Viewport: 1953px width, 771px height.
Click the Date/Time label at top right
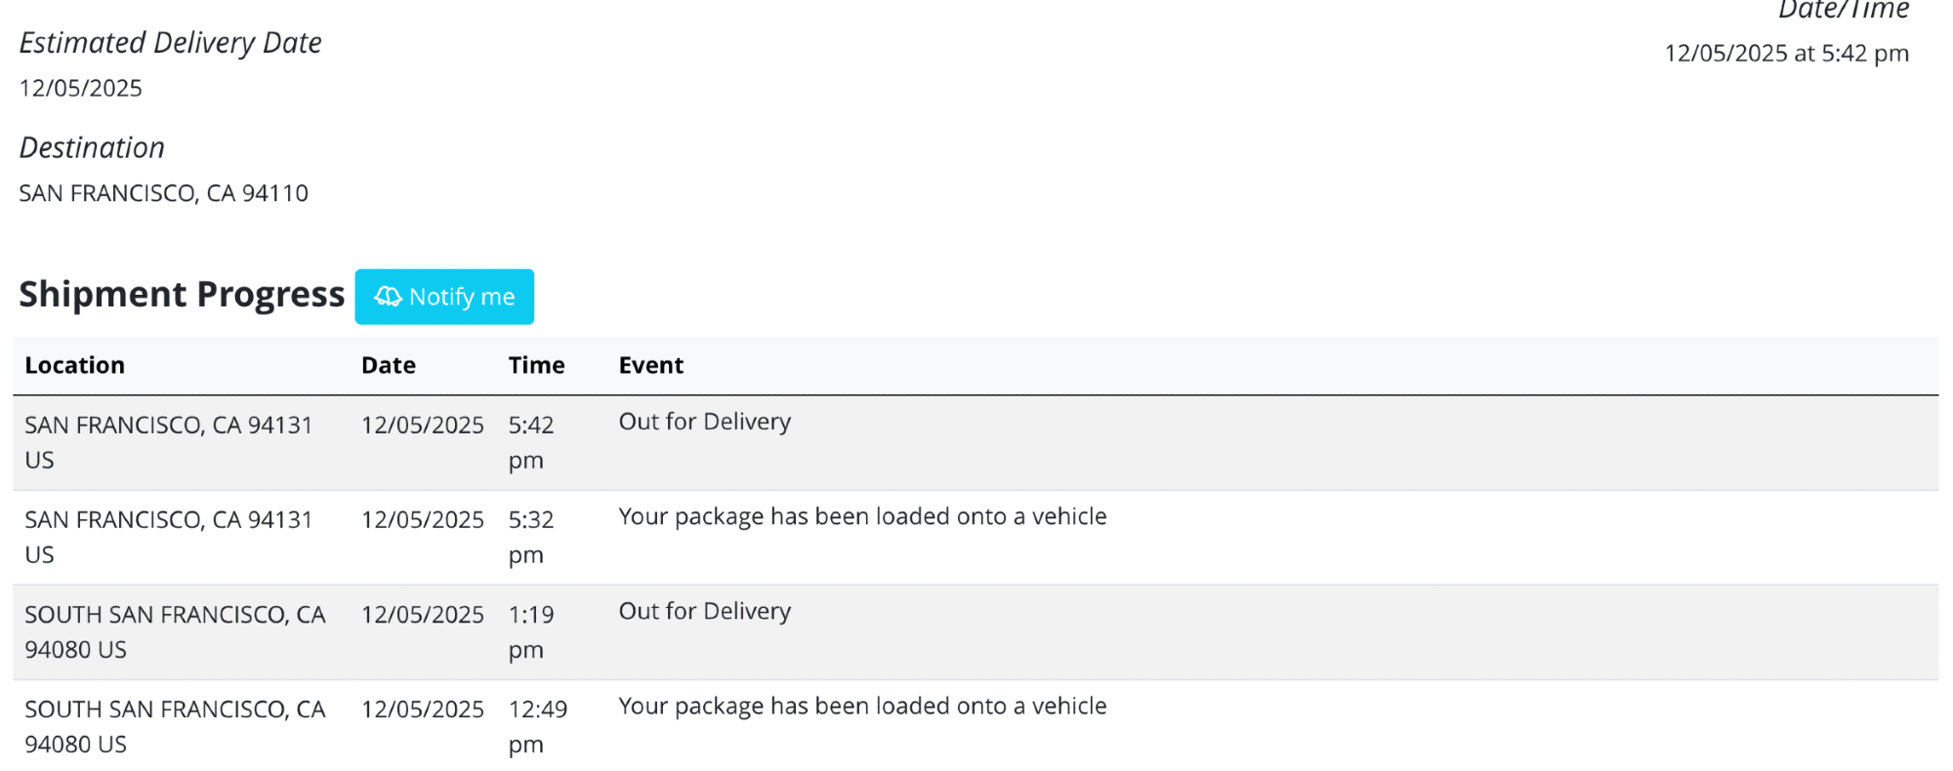(x=1843, y=11)
